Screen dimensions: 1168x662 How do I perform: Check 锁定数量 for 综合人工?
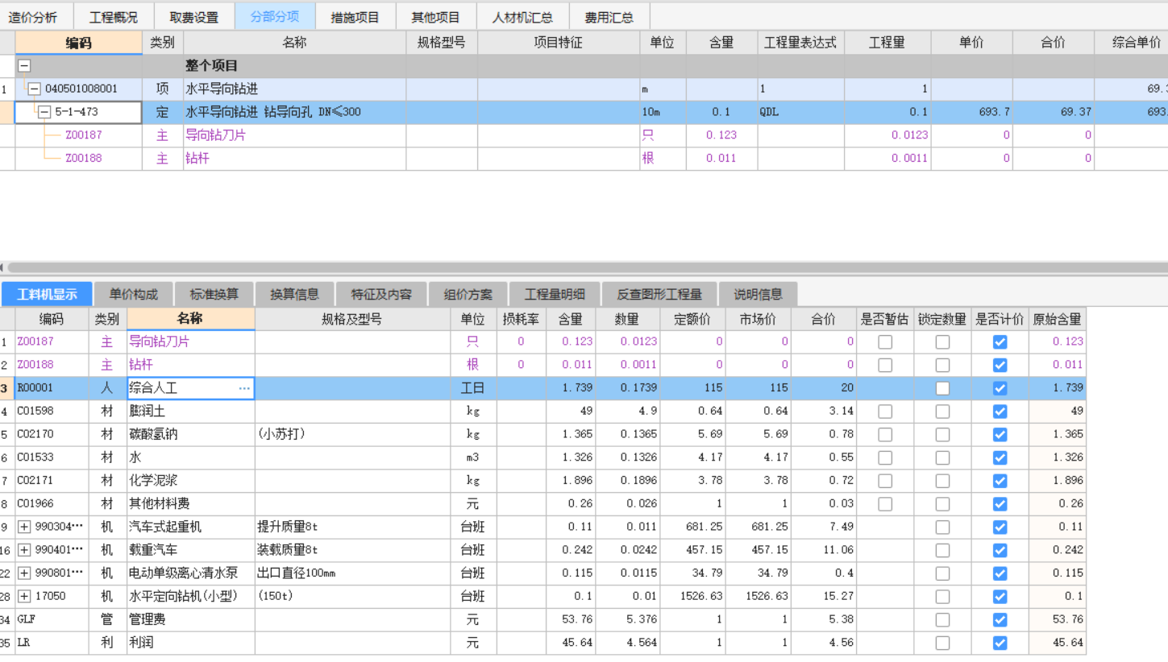coord(942,388)
